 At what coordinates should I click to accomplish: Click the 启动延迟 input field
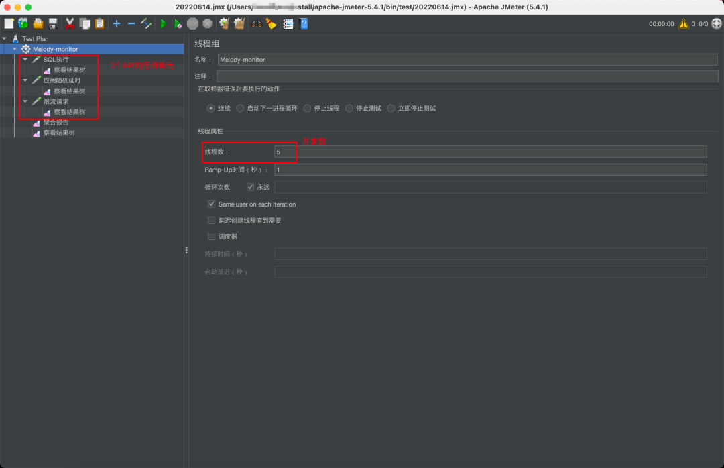pyautogui.click(x=490, y=272)
